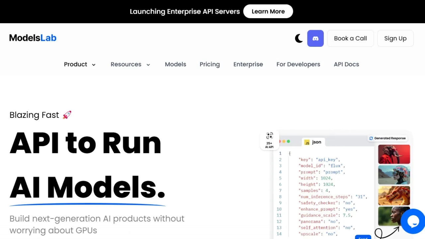Go to the Models nav item
This screenshot has height=239, width=425.
pos(175,64)
